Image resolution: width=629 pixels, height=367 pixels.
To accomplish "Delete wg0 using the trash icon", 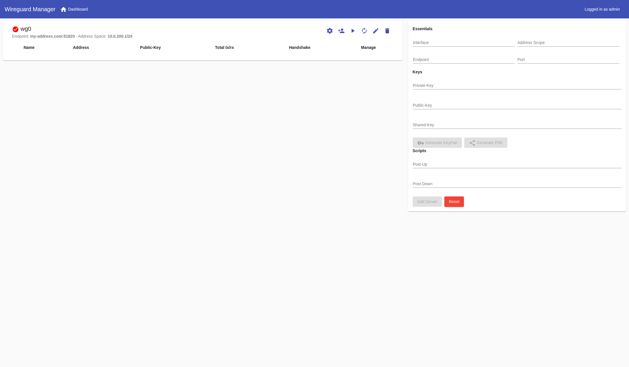I will tap(387, 31).
